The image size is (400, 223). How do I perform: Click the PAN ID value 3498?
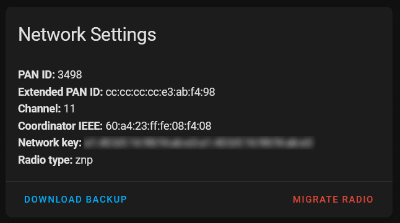click(x=69, y=75)
